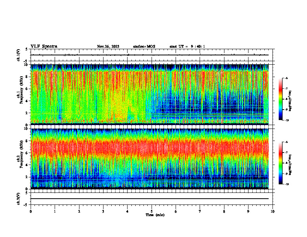This screenshot has width=307, height=237.
Task: Click the ch.3(V) axis label
Action: pyautogui.click(x=19, y=199)
